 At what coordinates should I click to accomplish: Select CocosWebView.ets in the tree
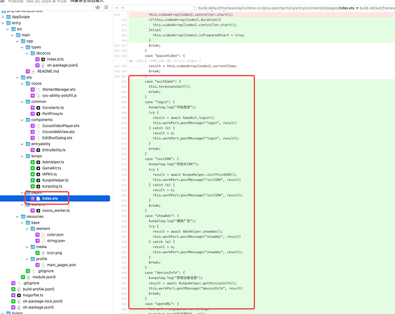tap(58, 132)
